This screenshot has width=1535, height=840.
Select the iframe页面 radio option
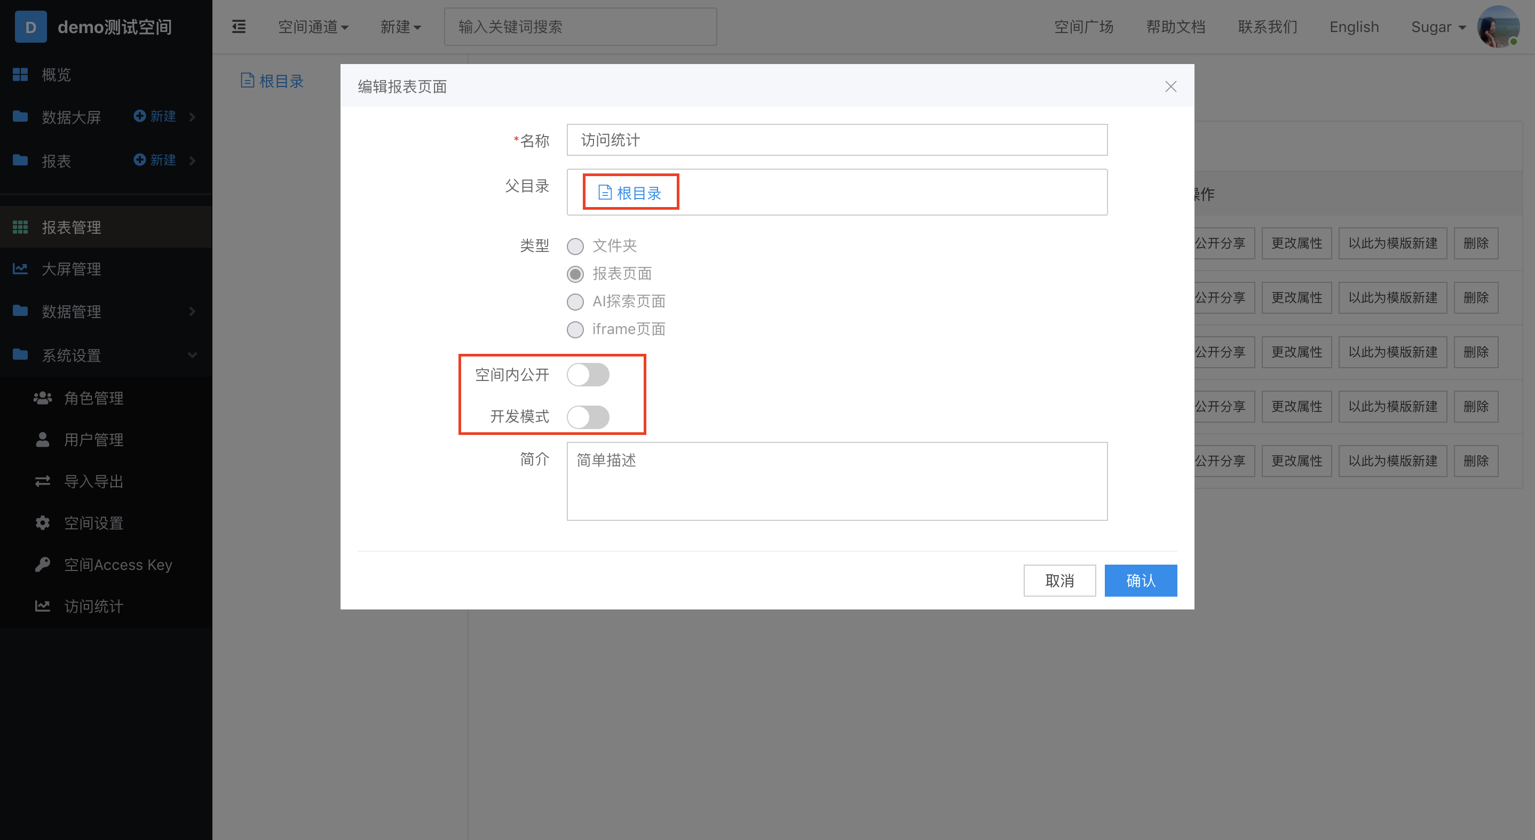click(x=575, y=329)
